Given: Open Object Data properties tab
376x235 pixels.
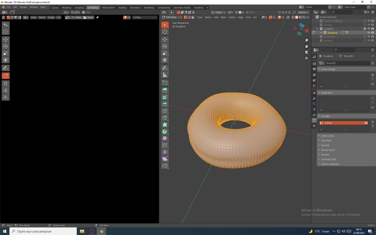Looking at the screenshot, I should pos(314,120).
